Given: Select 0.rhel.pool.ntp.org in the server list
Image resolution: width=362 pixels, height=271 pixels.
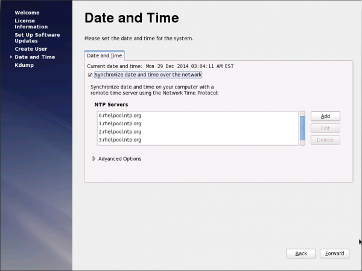Looking at the screenshot, I should pyautogui.click(x=119, y=115).
